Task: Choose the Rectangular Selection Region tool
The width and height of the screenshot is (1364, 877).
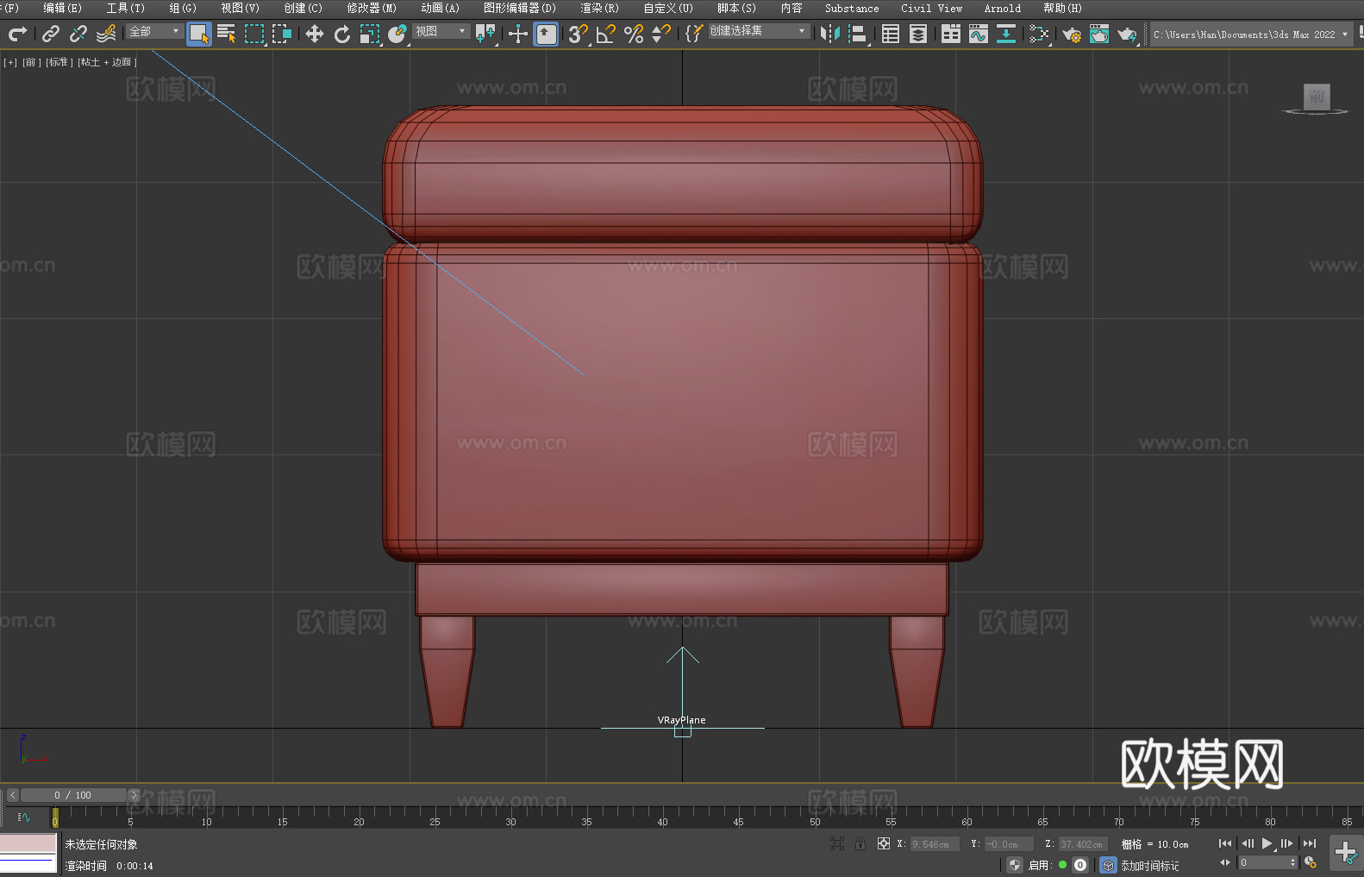Action: pos(254,34)
